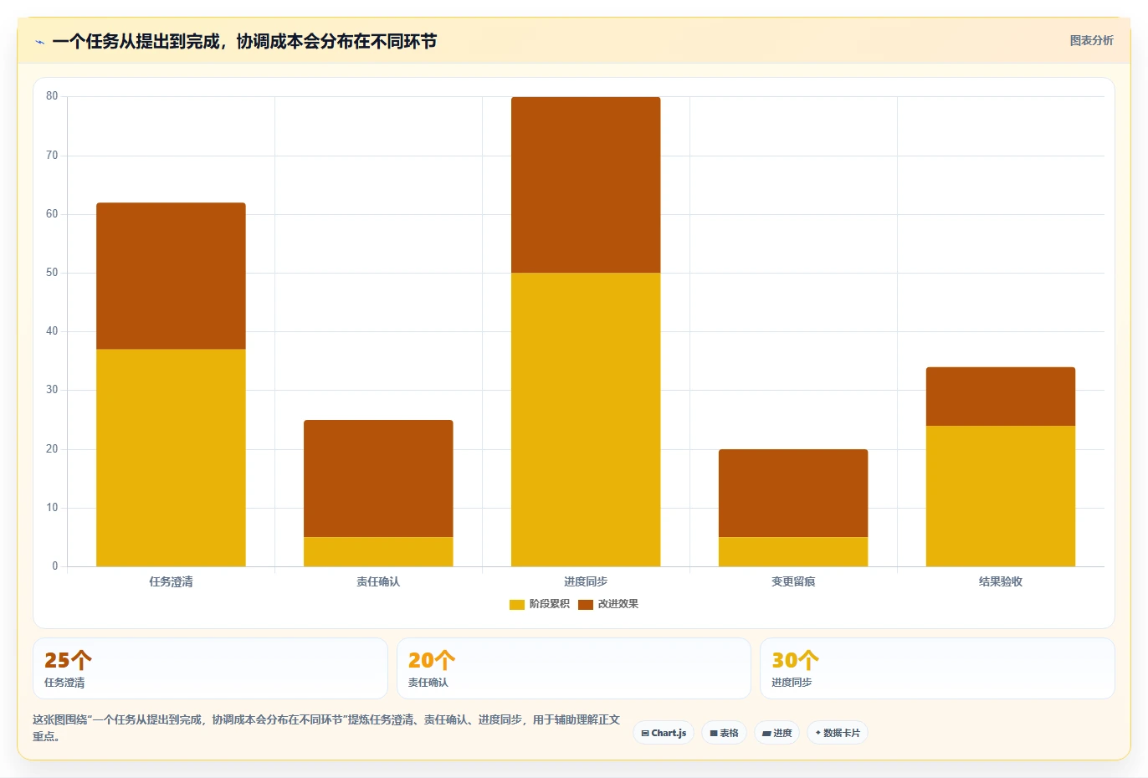Select the yellow 进度同步 bar segment
Screen dimensions: 1148x778
click(586, 420)
